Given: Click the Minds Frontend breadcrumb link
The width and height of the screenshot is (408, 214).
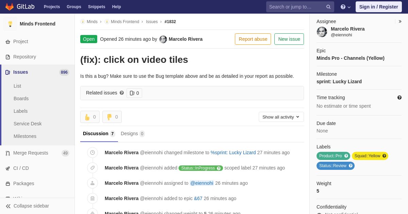Looking at the screenshot, I should point(125,22).
